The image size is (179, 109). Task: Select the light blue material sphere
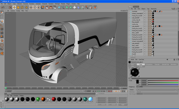tap(90, 99)
